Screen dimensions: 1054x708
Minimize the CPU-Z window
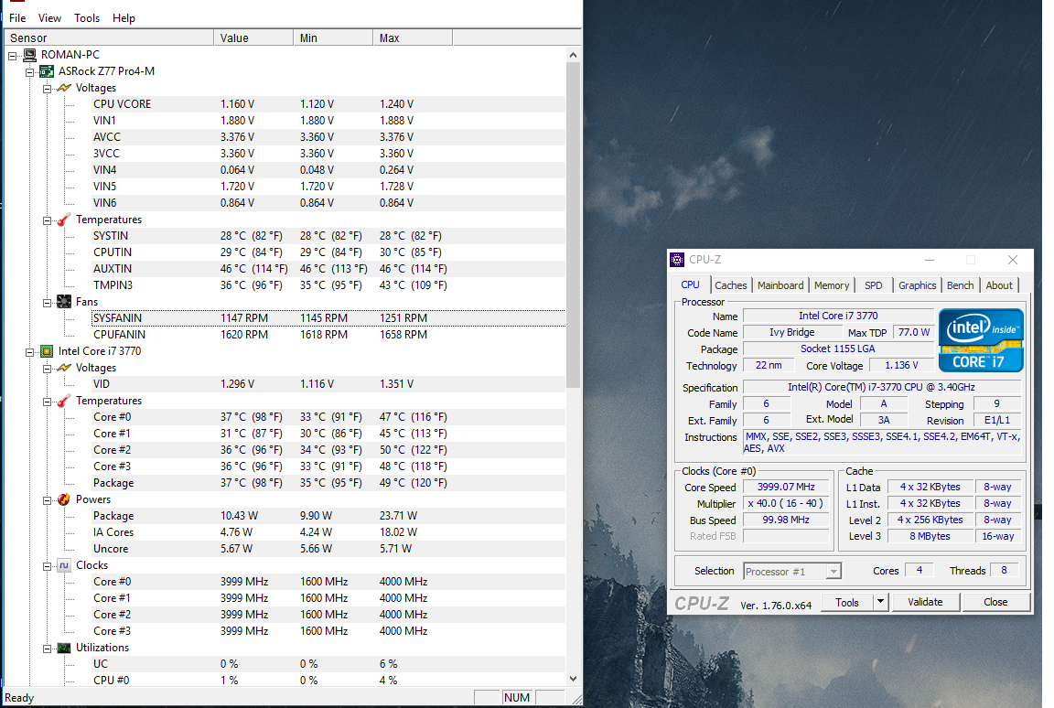929,260
